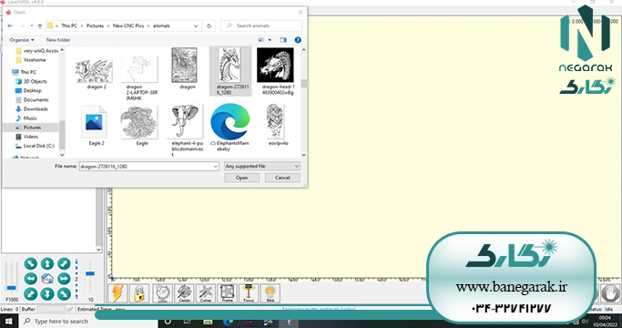Click the lightning bolt Reset button
The height and width of the screenshot is (328, 622).
tap(117, 293)
